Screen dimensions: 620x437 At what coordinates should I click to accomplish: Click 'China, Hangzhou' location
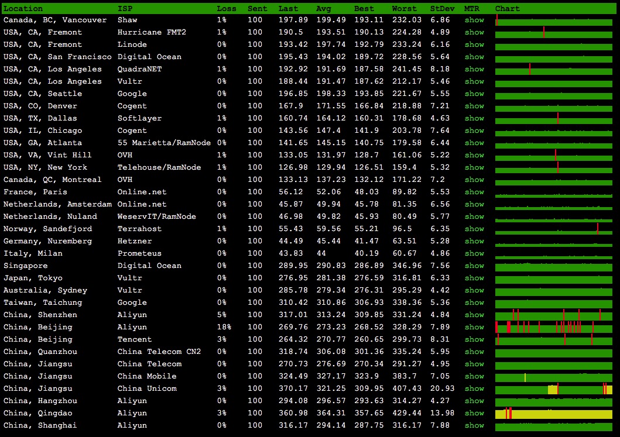pos(40,400)
